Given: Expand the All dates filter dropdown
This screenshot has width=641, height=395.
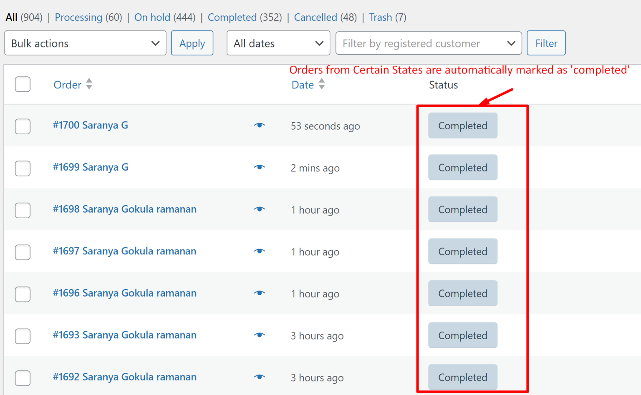Looking at the screenshot, I should (278, 43).
